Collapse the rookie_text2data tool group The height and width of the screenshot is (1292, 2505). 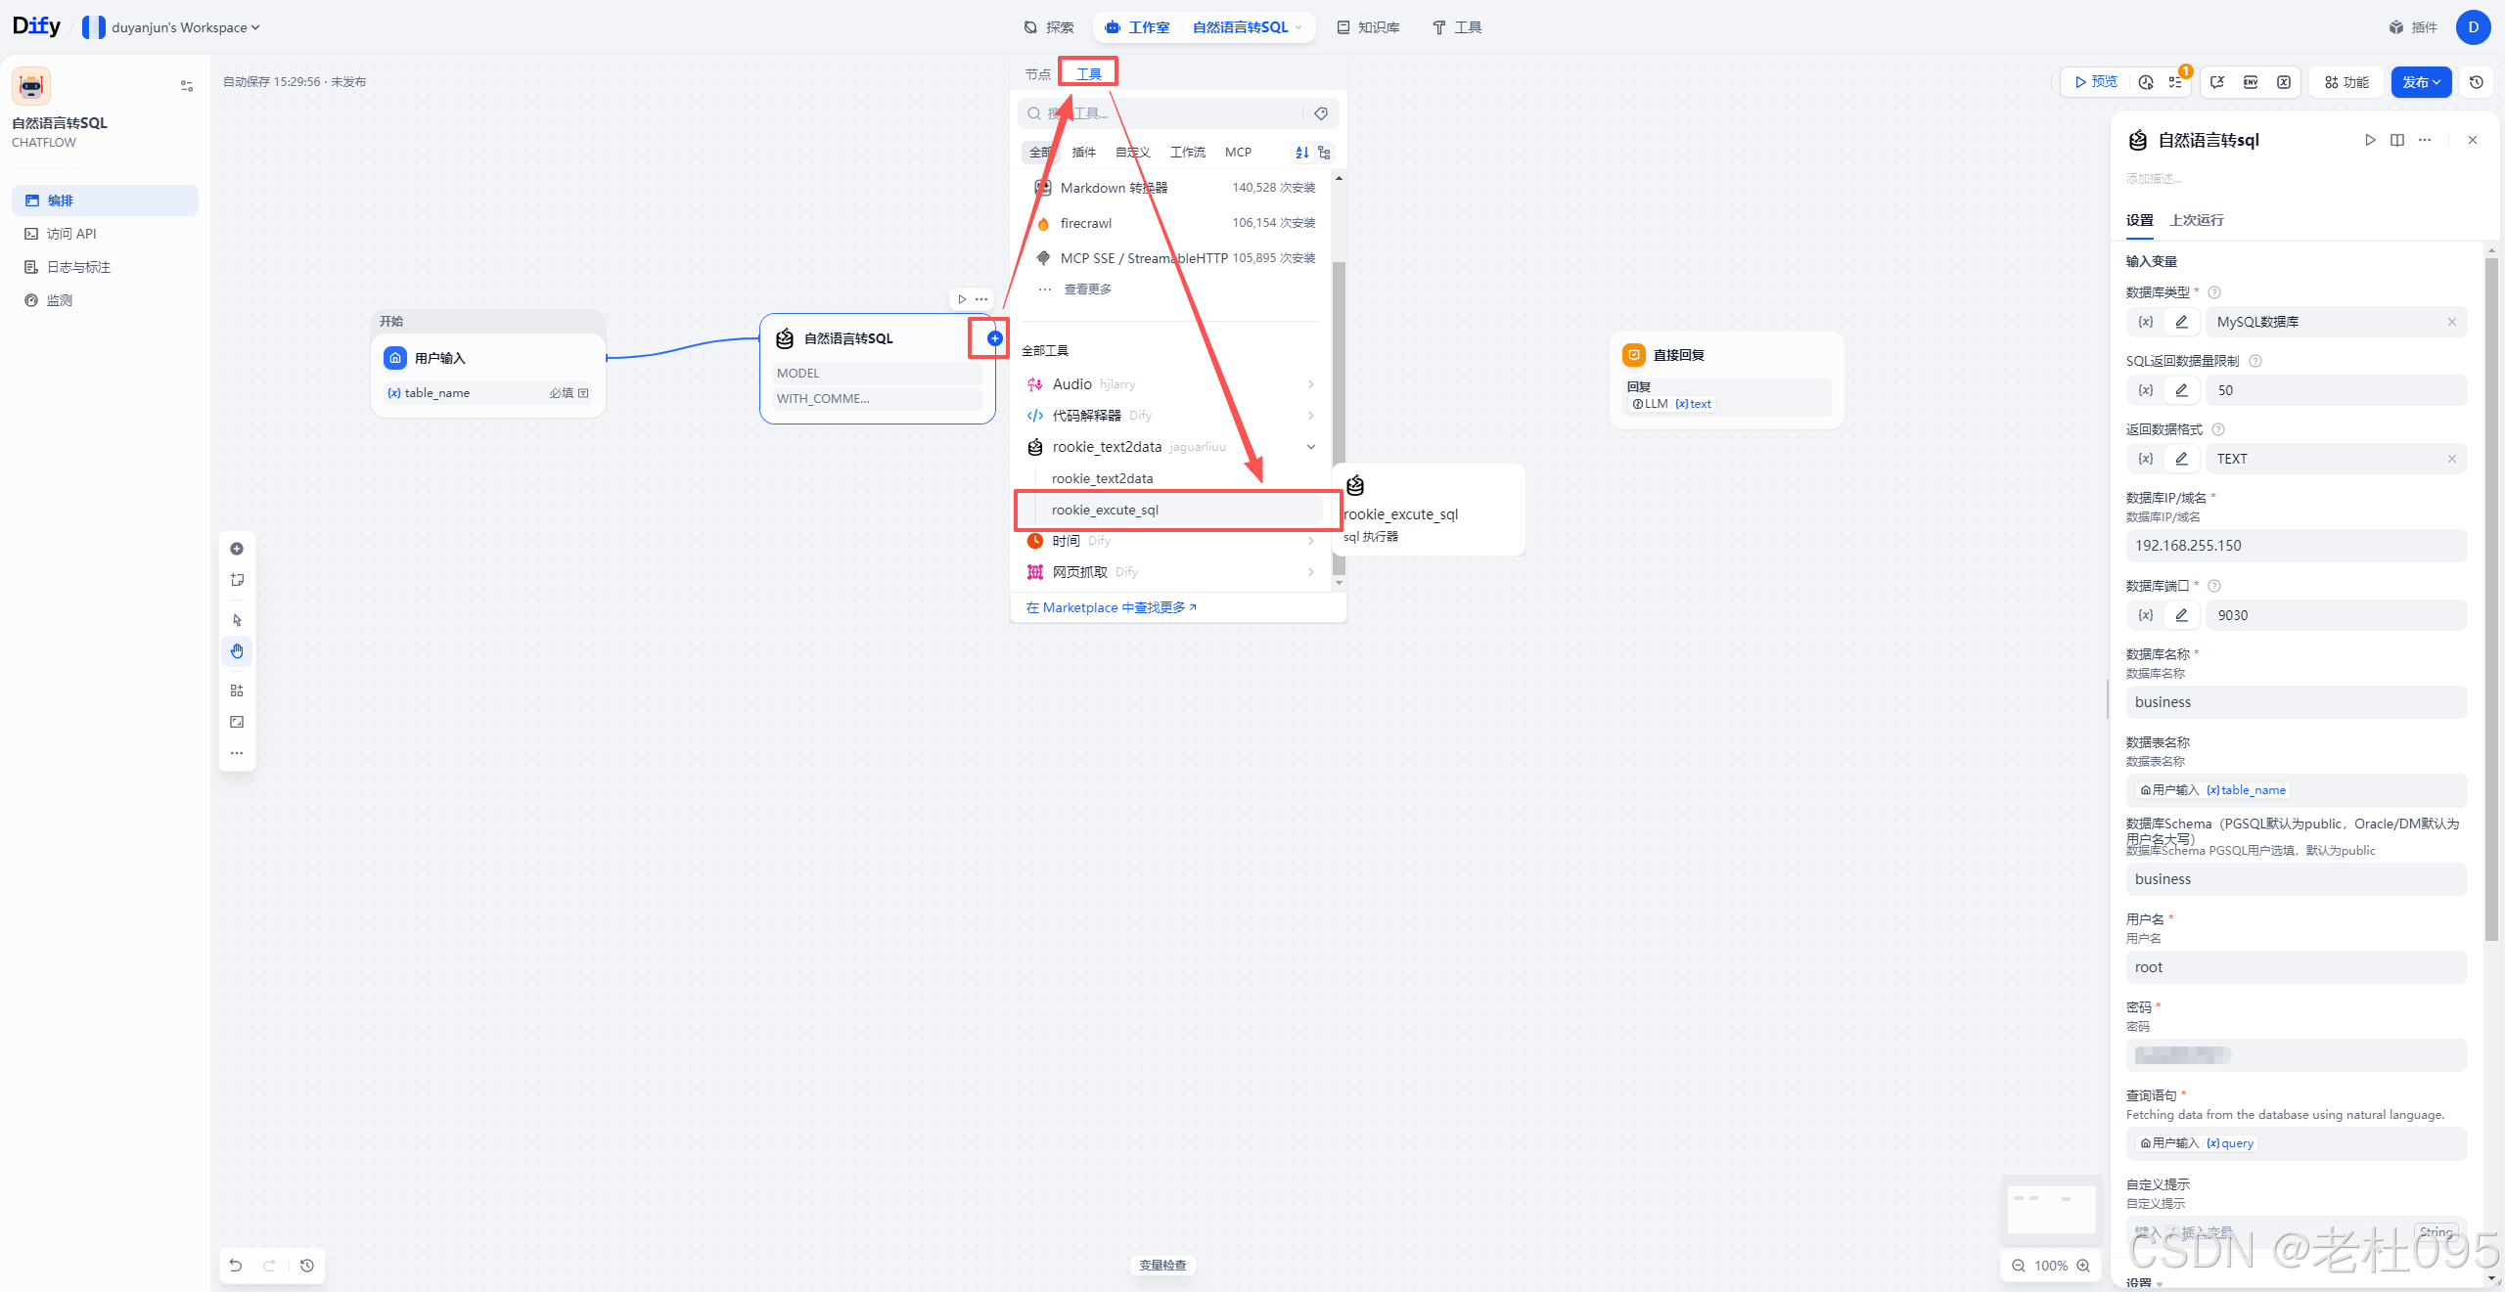tap(1311, 447)
